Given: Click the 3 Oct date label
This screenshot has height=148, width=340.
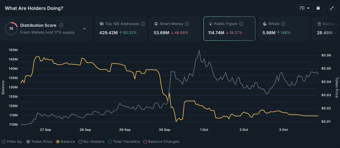Looking at the screenshot, I should point(283,130).
